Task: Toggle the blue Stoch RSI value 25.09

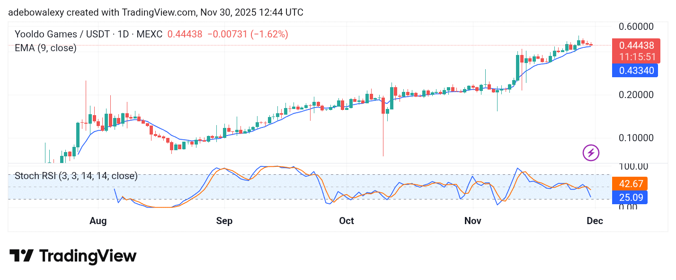Action: 630,197
